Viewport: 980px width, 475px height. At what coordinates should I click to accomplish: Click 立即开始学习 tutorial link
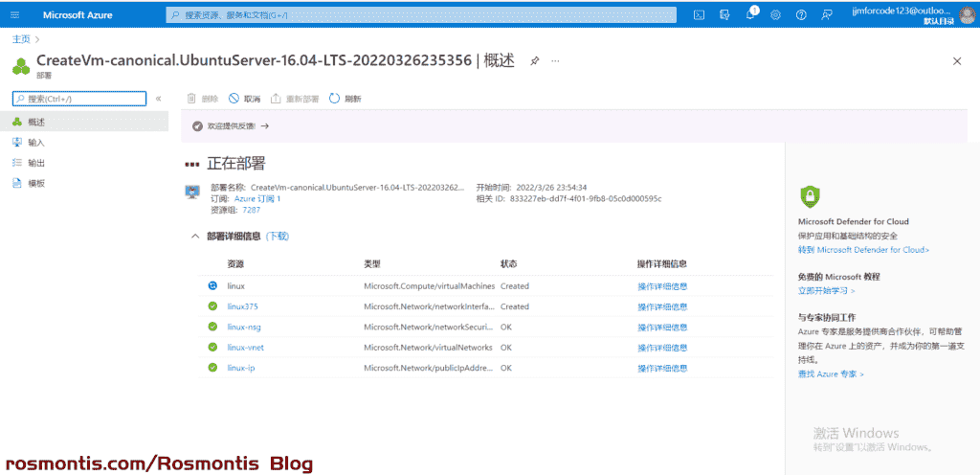[x=826, y=290]
